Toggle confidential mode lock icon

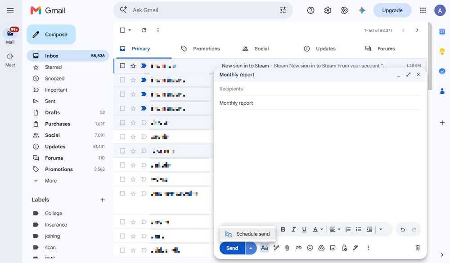344,248
